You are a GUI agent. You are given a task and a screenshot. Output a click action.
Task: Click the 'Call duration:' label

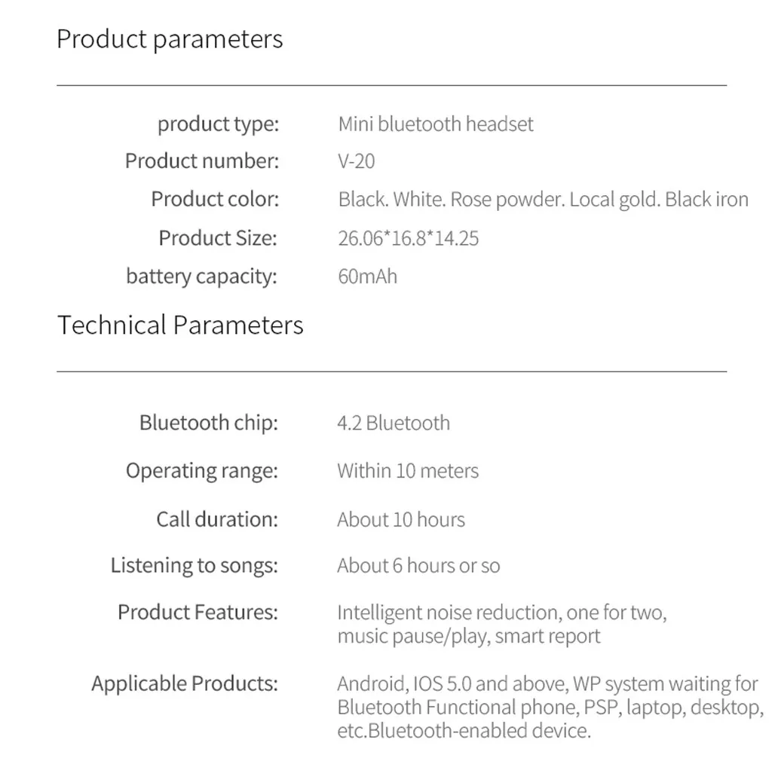pyautogui.click(x=217, y=520)
